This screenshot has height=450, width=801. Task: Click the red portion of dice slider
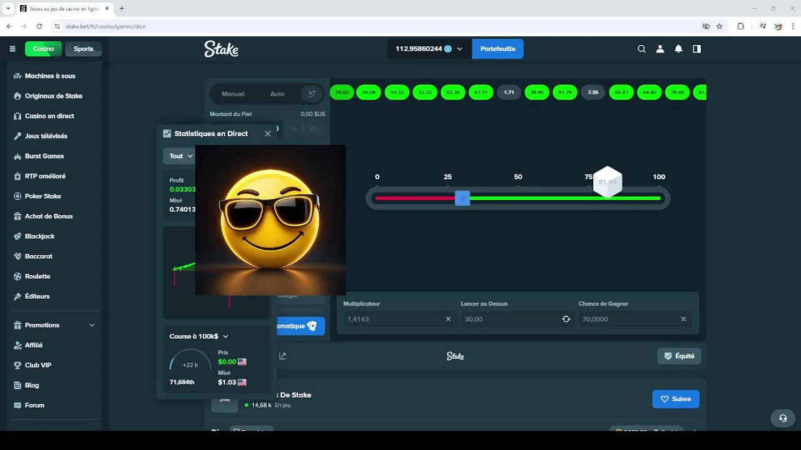(x=415, y=198)
